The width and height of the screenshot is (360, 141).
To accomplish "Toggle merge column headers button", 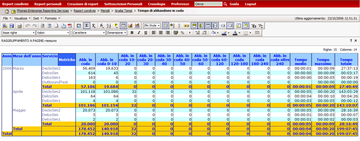I will [195, 26].
